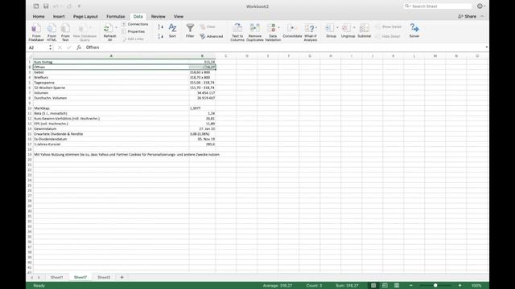Go to the next sheet with the arrow
The image size is (515, 289).
point(39,278)
